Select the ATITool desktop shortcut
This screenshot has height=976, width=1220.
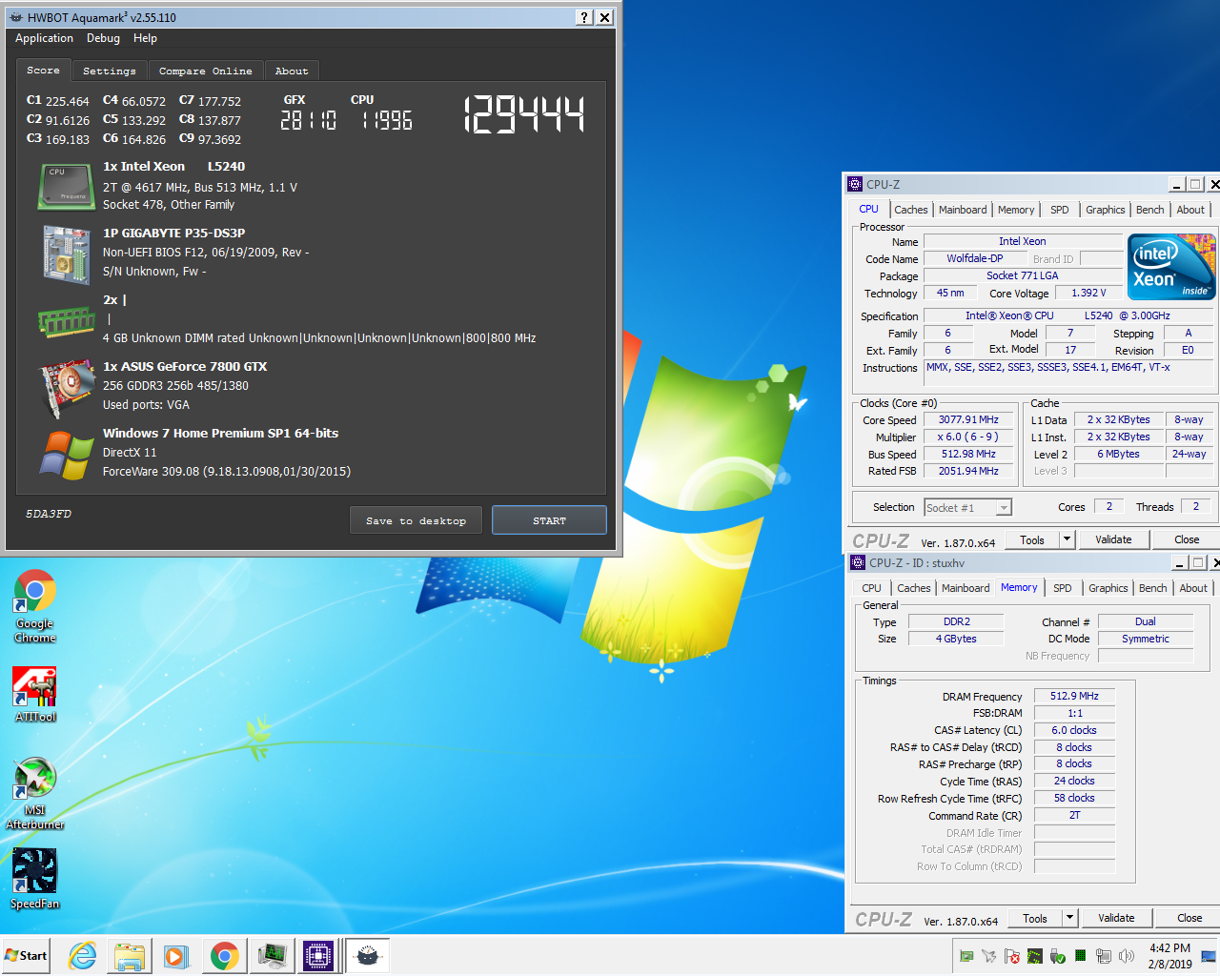tap(34, 695)
